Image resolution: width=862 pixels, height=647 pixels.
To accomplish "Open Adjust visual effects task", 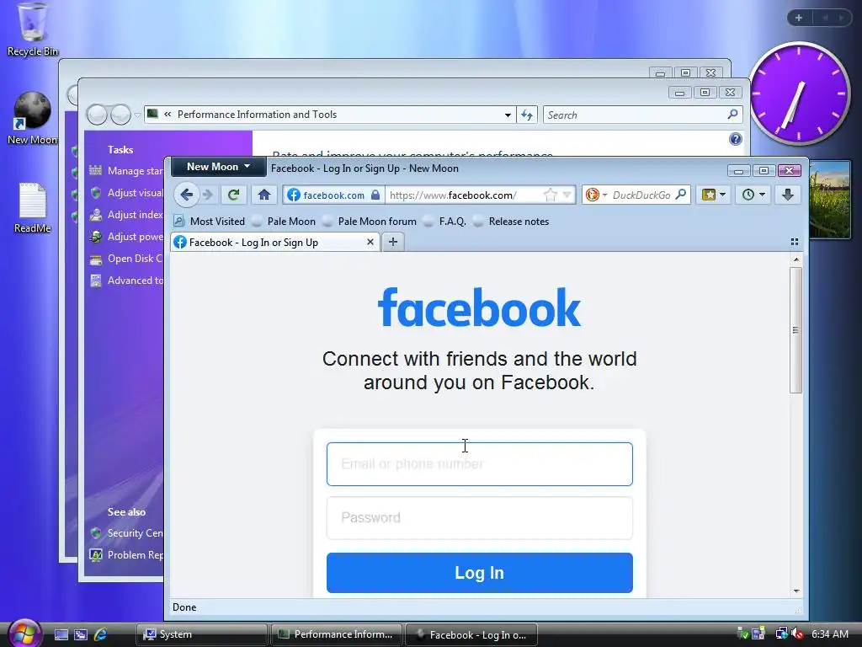I will click(126, 193).
